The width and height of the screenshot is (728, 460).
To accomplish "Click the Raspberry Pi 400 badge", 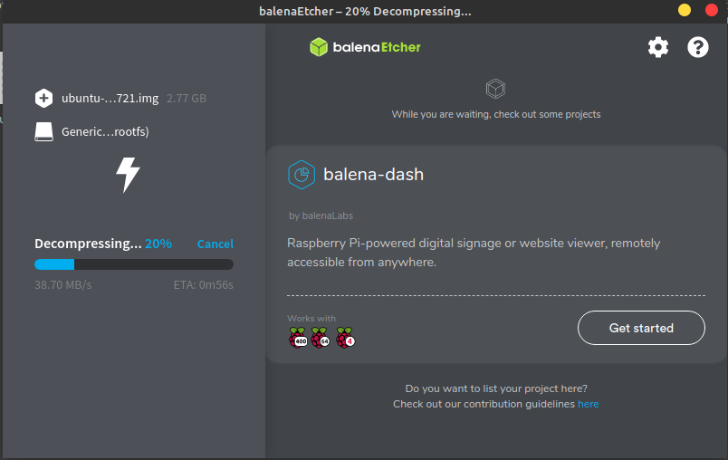I will [x=299, y=339].
